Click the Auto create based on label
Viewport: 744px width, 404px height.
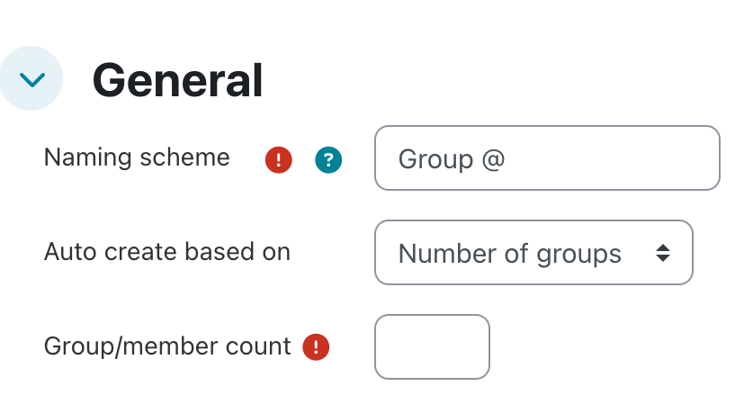click(x=167, y=252)
